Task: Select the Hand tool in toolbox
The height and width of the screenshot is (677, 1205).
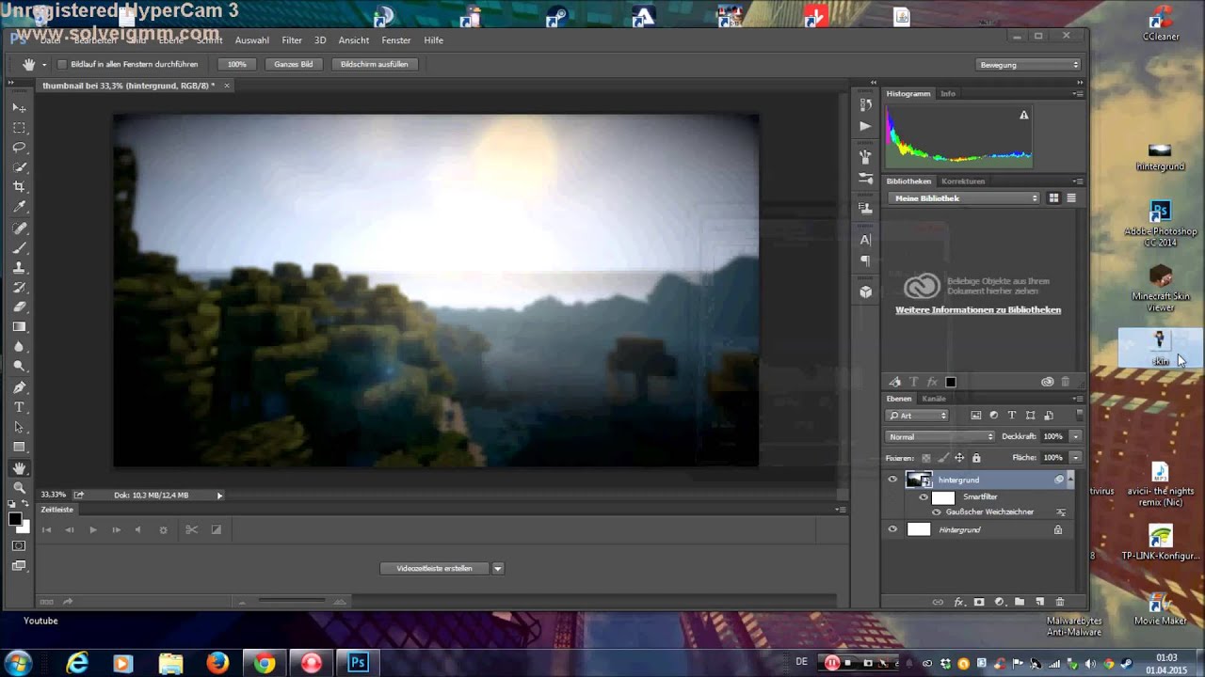Action: 19,467
